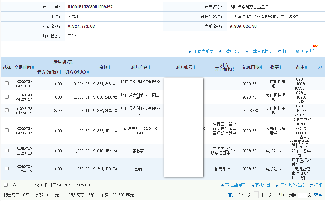Viewport: 325px width, 201px height.
Task: Click top printer icon
Action: coord(280,52)
